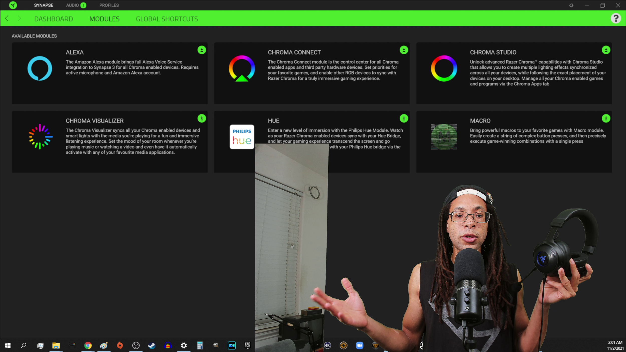
Task: Go forward with the right arrow
Action: [19, 18]
